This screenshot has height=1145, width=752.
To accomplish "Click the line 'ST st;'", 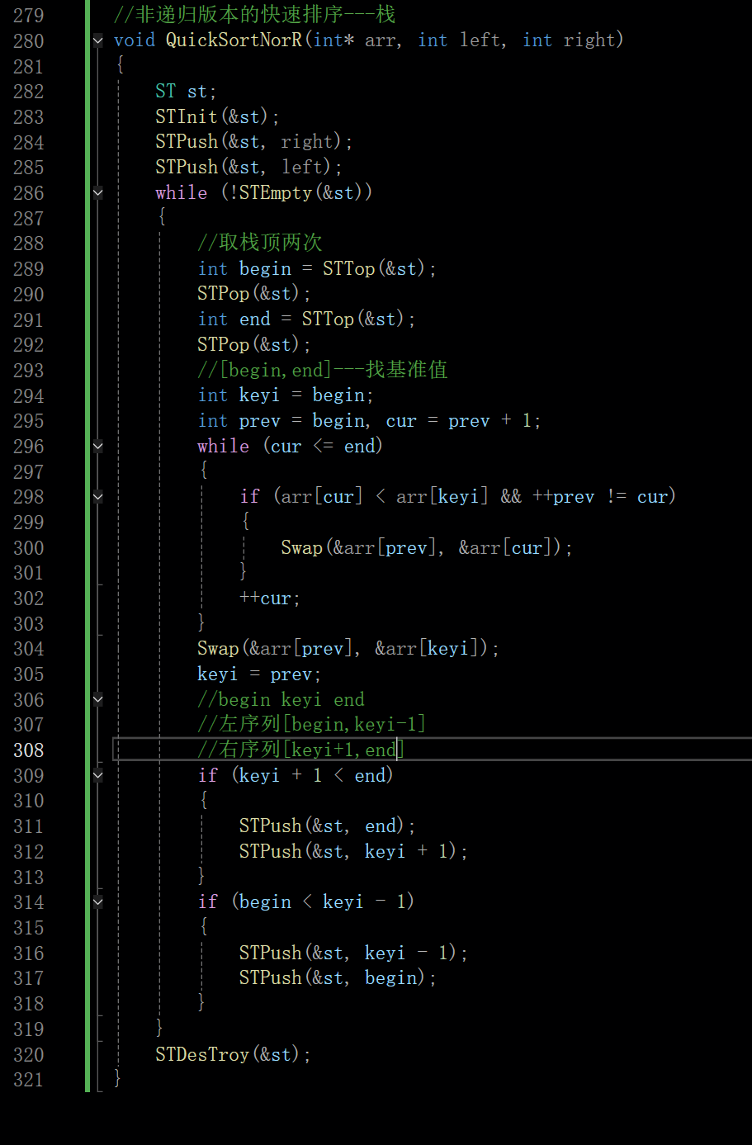I will pos(186,91).
